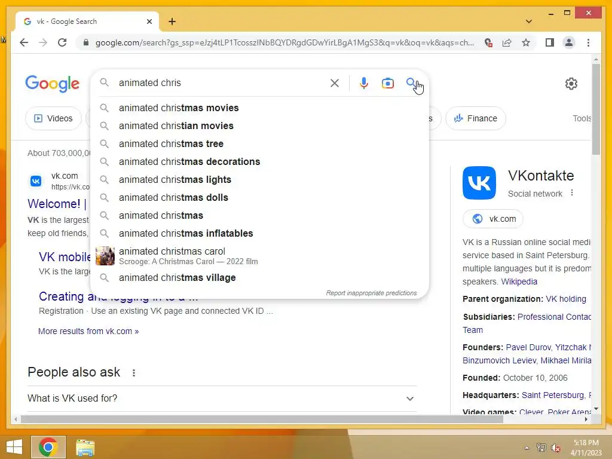This screenshot has height=459, width=612.
Task: Click the vk.com favicon in first result
Action: (36, 180)
